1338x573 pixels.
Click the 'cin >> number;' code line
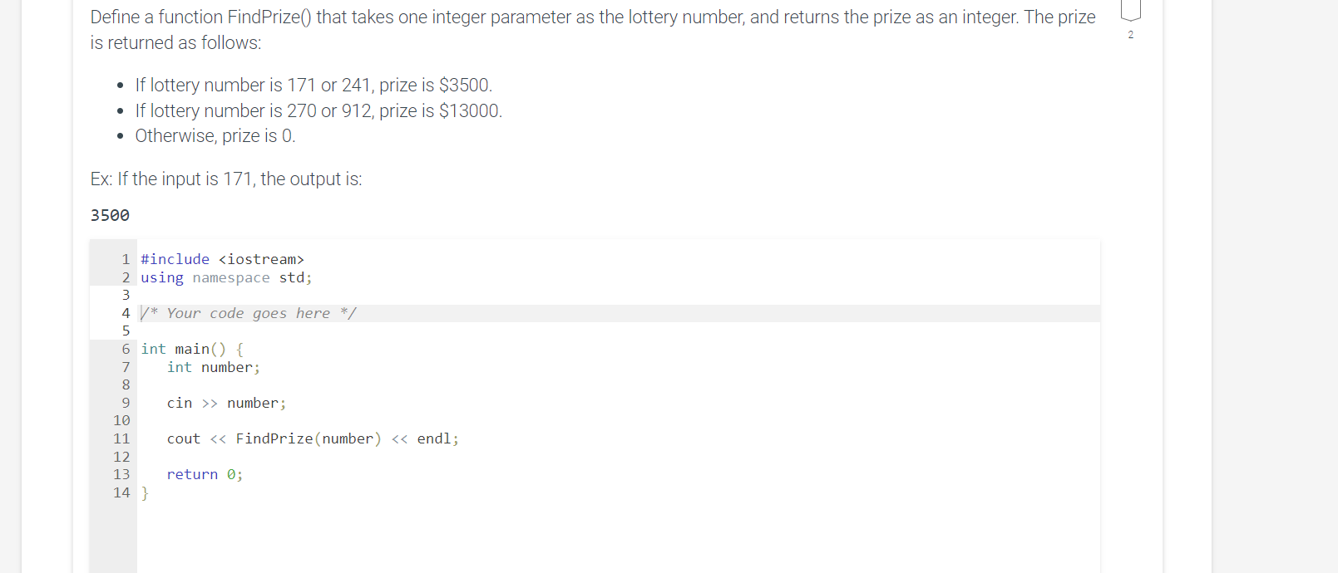pyautogui.click(x=226, y=403)
